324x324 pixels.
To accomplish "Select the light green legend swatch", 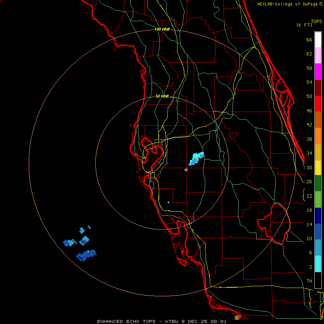I will point(318,199).
